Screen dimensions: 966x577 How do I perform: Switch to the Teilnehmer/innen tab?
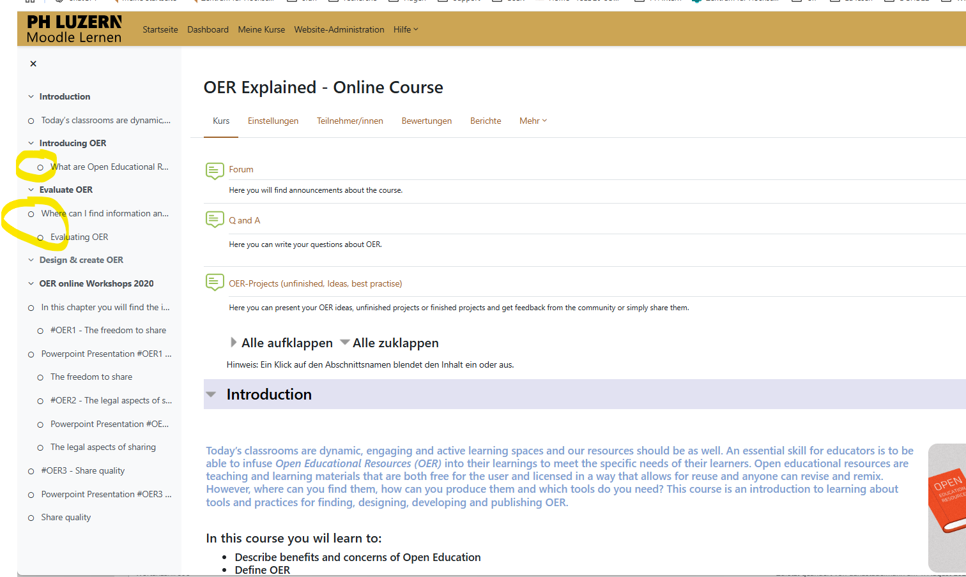point(349,121)
